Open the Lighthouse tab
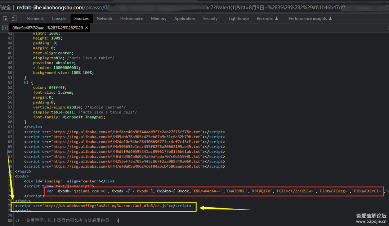The image size is (389, 226). (x=239, y=19)
